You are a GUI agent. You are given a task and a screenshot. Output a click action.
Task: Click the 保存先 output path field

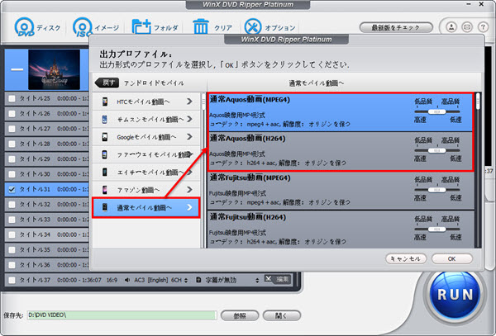122,315
